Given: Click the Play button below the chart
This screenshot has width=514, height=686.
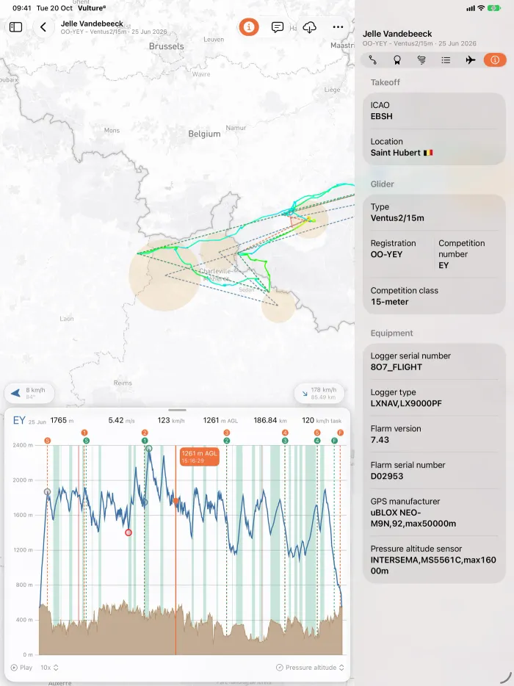Looking at the screenshot, I should (x=21, y=668).
